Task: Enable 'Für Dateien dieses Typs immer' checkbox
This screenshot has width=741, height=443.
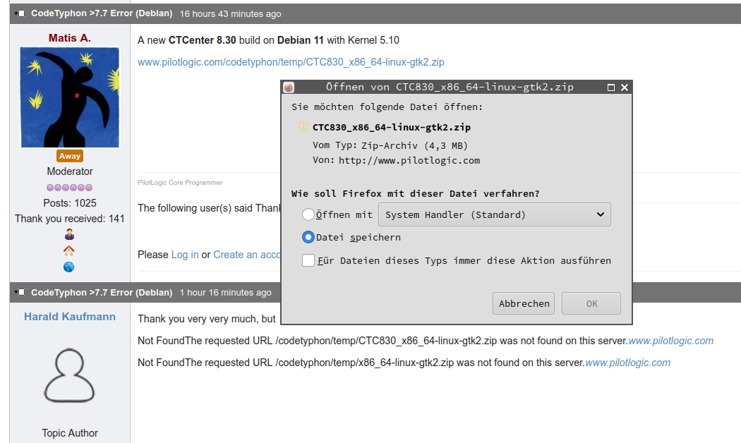Action: pos(308,260)
